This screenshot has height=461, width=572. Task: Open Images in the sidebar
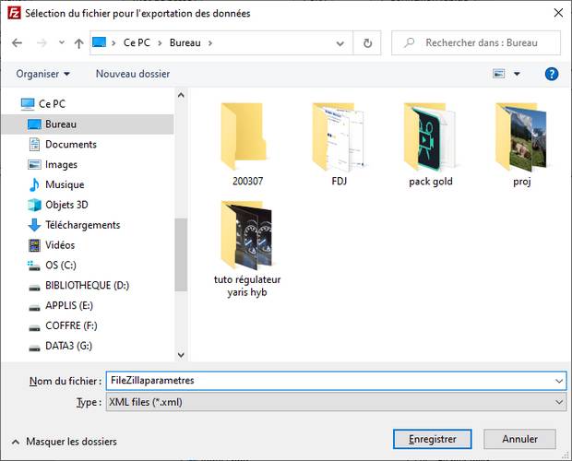(x=61, y=165)
